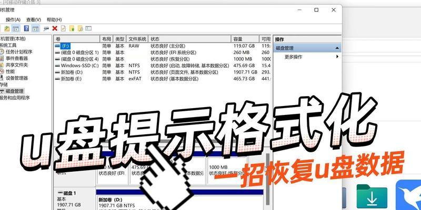Select 共享文件夹 in the tree
This screenshot has width=421, height=210.
[17, 65]
